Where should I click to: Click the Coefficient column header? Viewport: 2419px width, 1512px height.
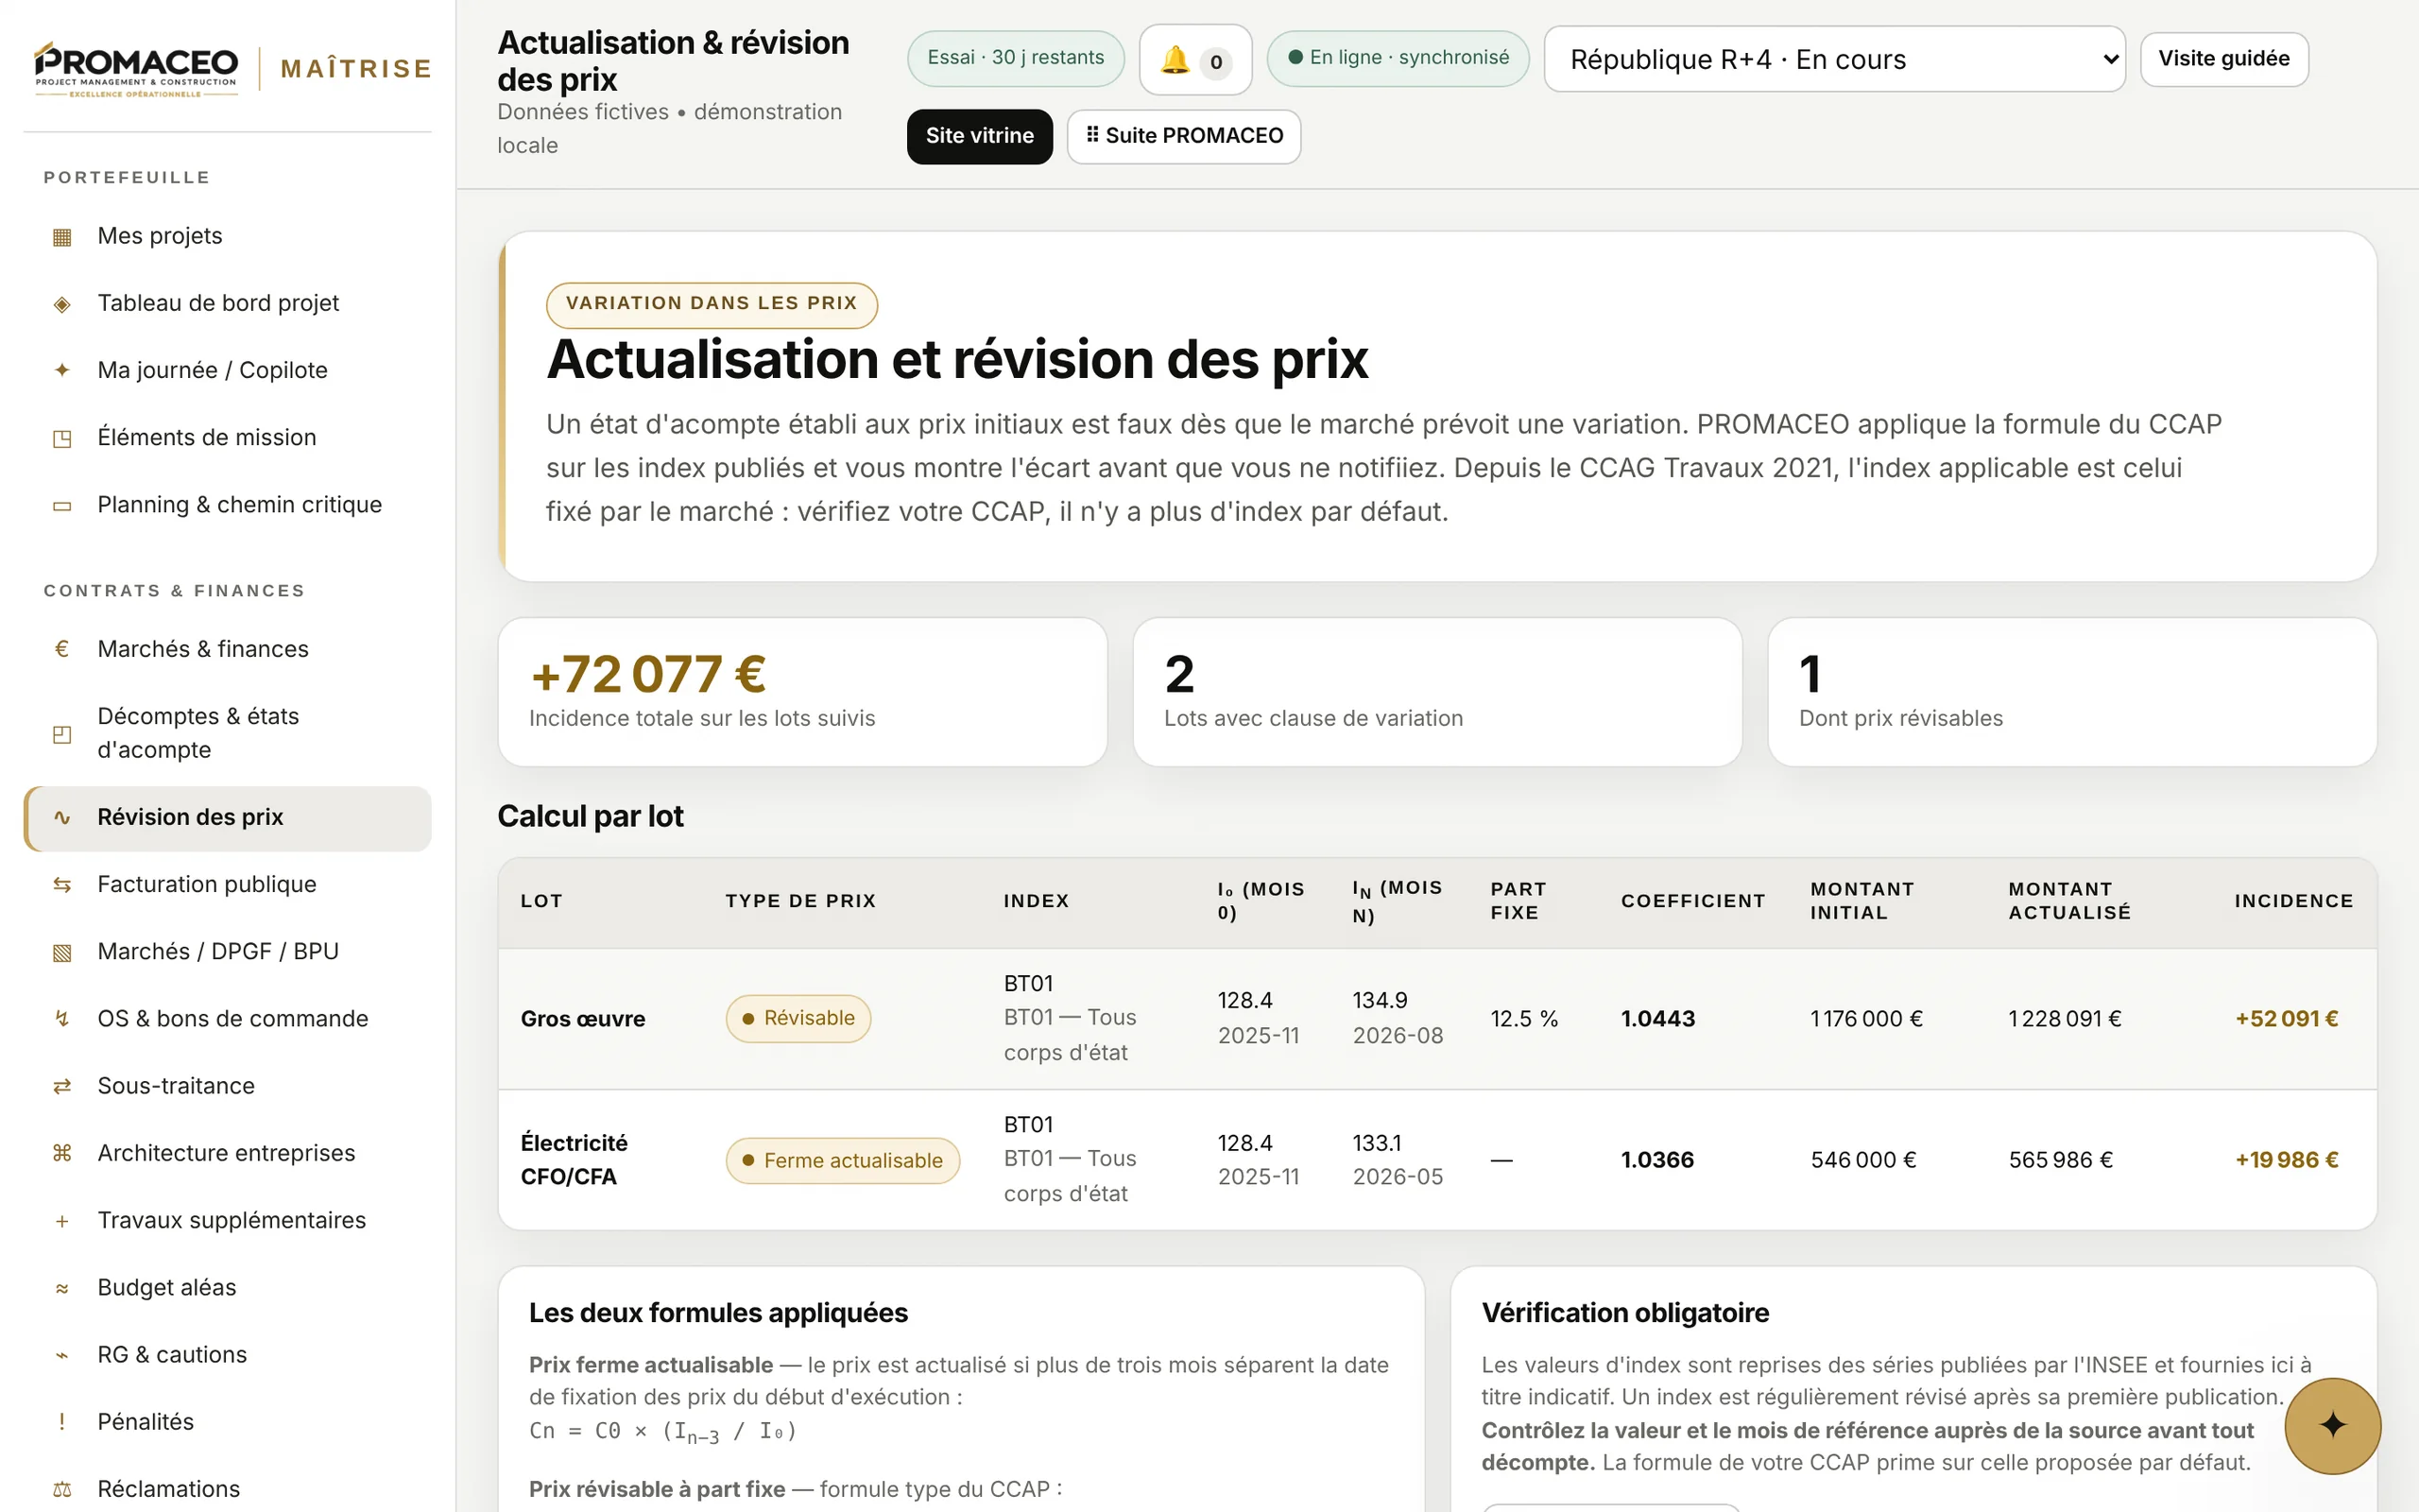coord(1693,901)
